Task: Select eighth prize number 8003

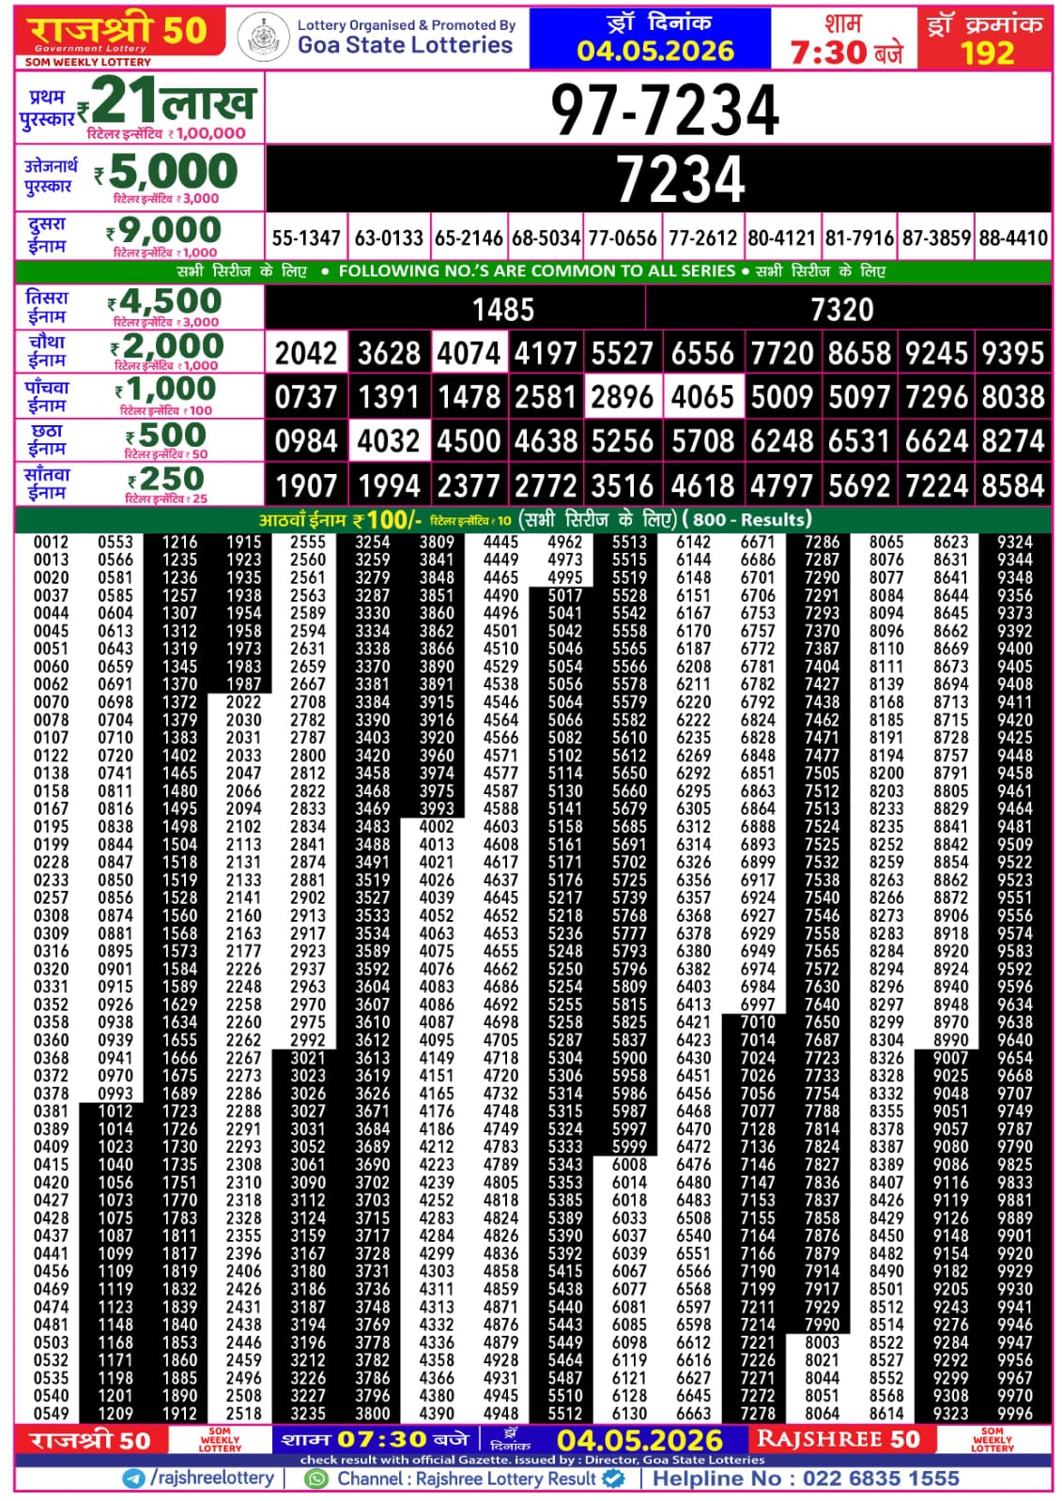Action: pyautogui.click(x=822, y=1342)
